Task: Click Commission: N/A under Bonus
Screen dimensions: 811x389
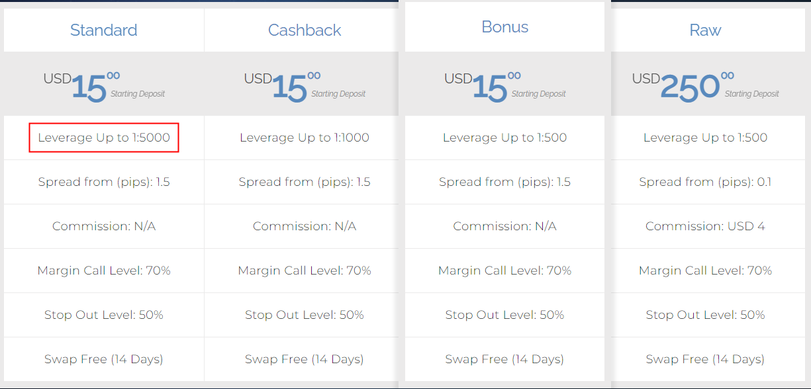Action: point(505,226)
